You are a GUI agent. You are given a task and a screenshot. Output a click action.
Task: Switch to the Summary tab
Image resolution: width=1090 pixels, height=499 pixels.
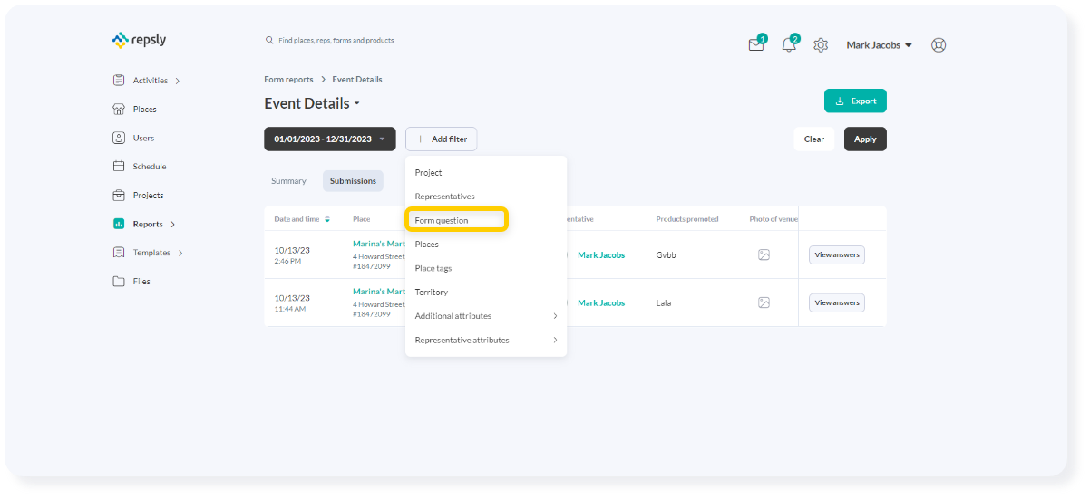tap(288, 181)
